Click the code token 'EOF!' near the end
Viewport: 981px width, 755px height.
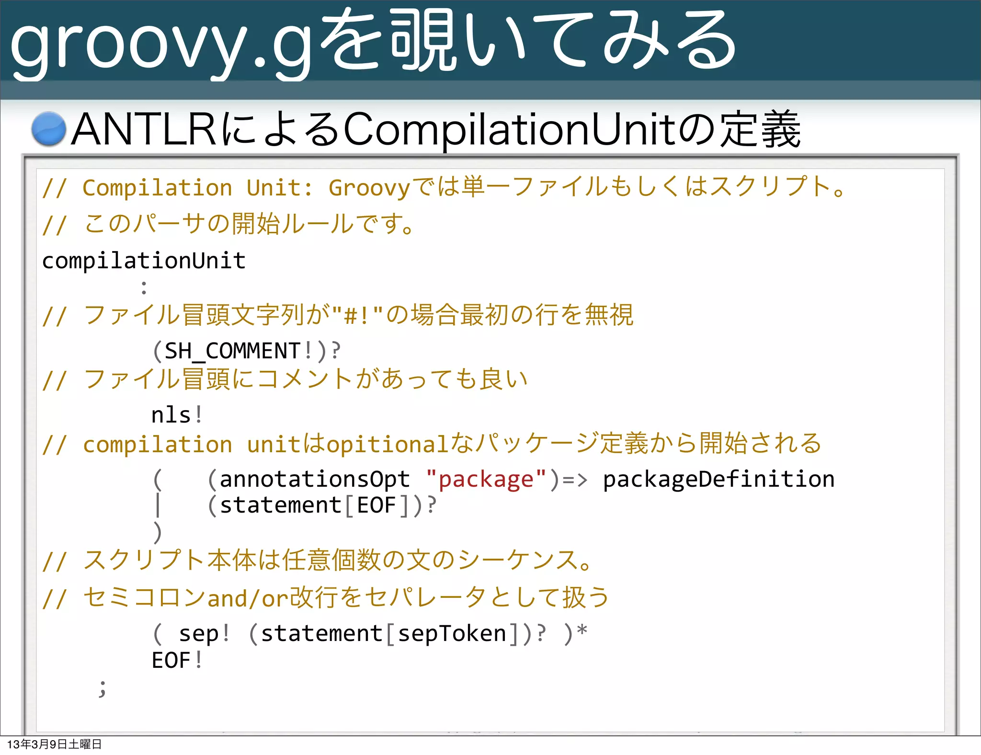(x=177, y=661)
